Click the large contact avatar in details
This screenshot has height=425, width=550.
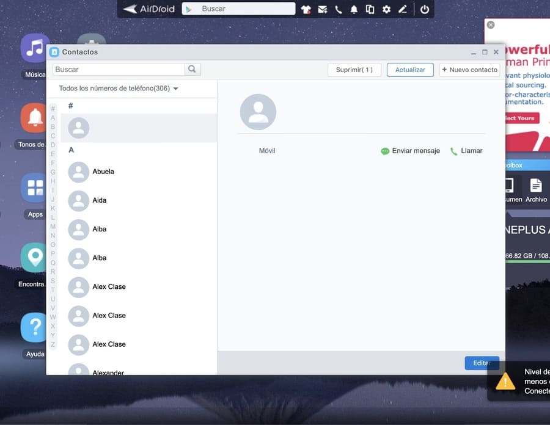(258, 112)
